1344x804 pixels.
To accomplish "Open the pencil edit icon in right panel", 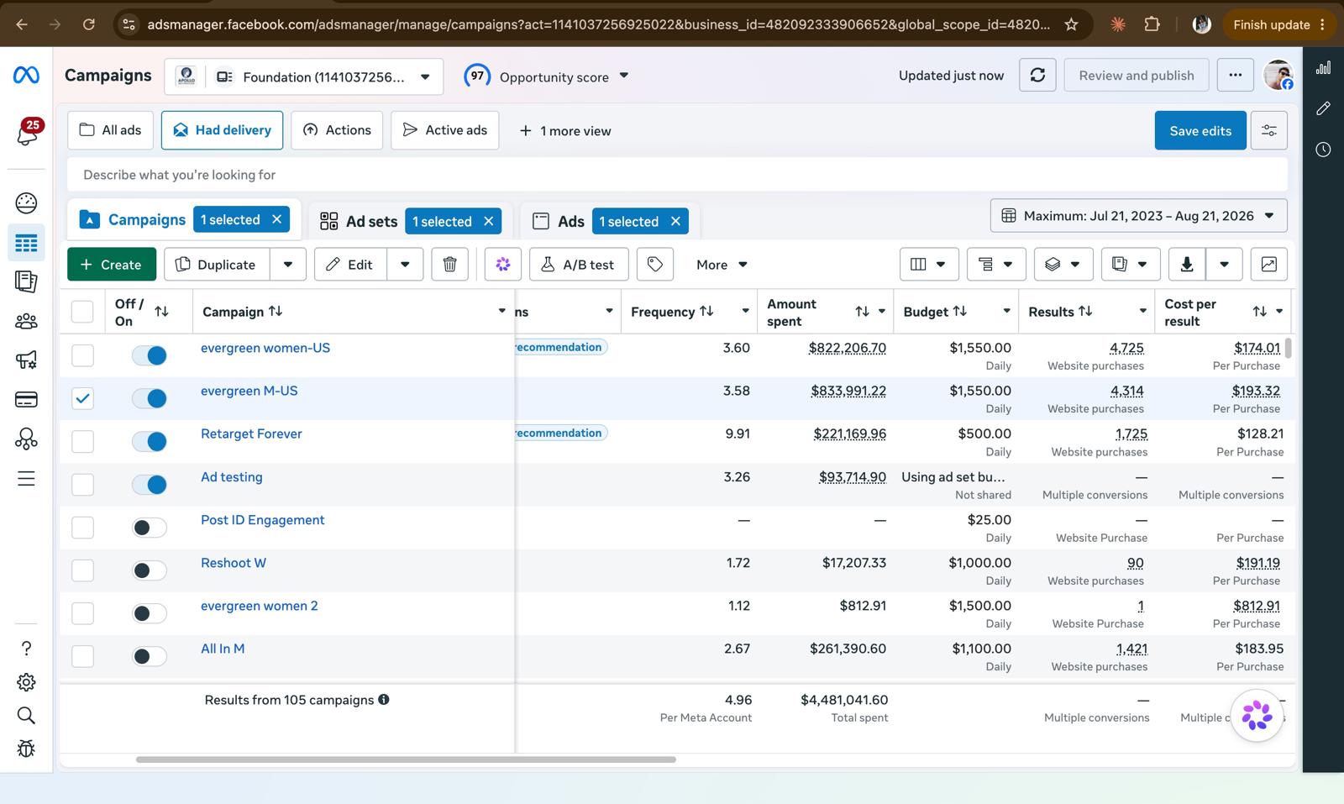I will click(1324, 108).
